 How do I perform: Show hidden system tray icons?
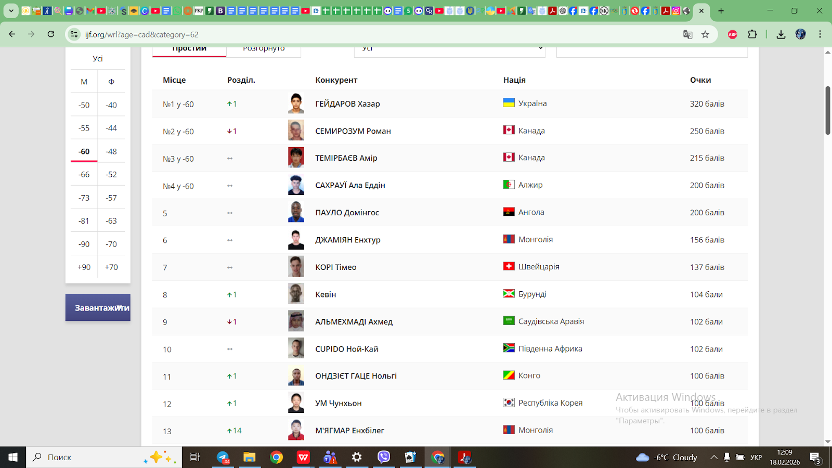(714, 457)
